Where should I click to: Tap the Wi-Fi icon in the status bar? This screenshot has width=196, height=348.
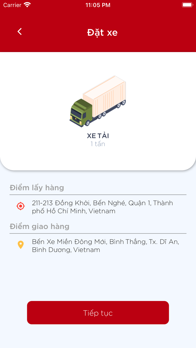(x=27, y=5)
